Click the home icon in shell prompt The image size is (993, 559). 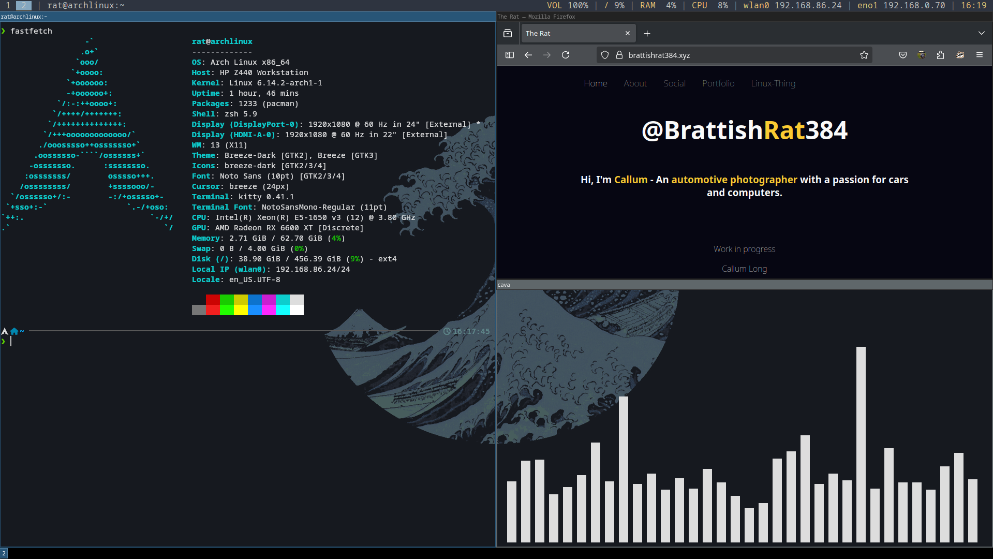click(14, 331)
